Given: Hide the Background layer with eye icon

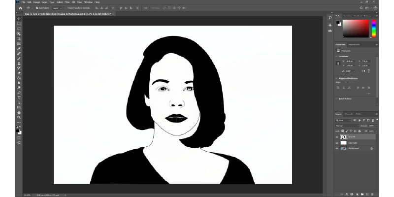Looking at the screenshot, I should (x=337, y=148).
